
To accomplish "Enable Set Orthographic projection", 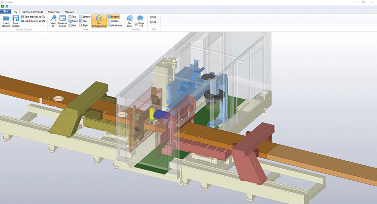I will coord(99,21).
